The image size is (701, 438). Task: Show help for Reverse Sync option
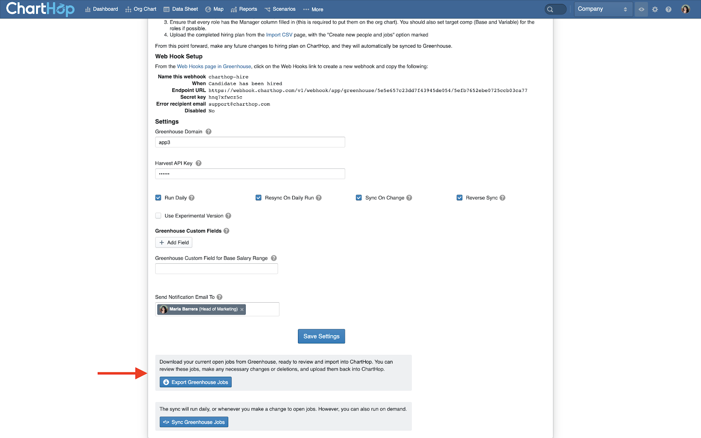click(x=503, y=198)
